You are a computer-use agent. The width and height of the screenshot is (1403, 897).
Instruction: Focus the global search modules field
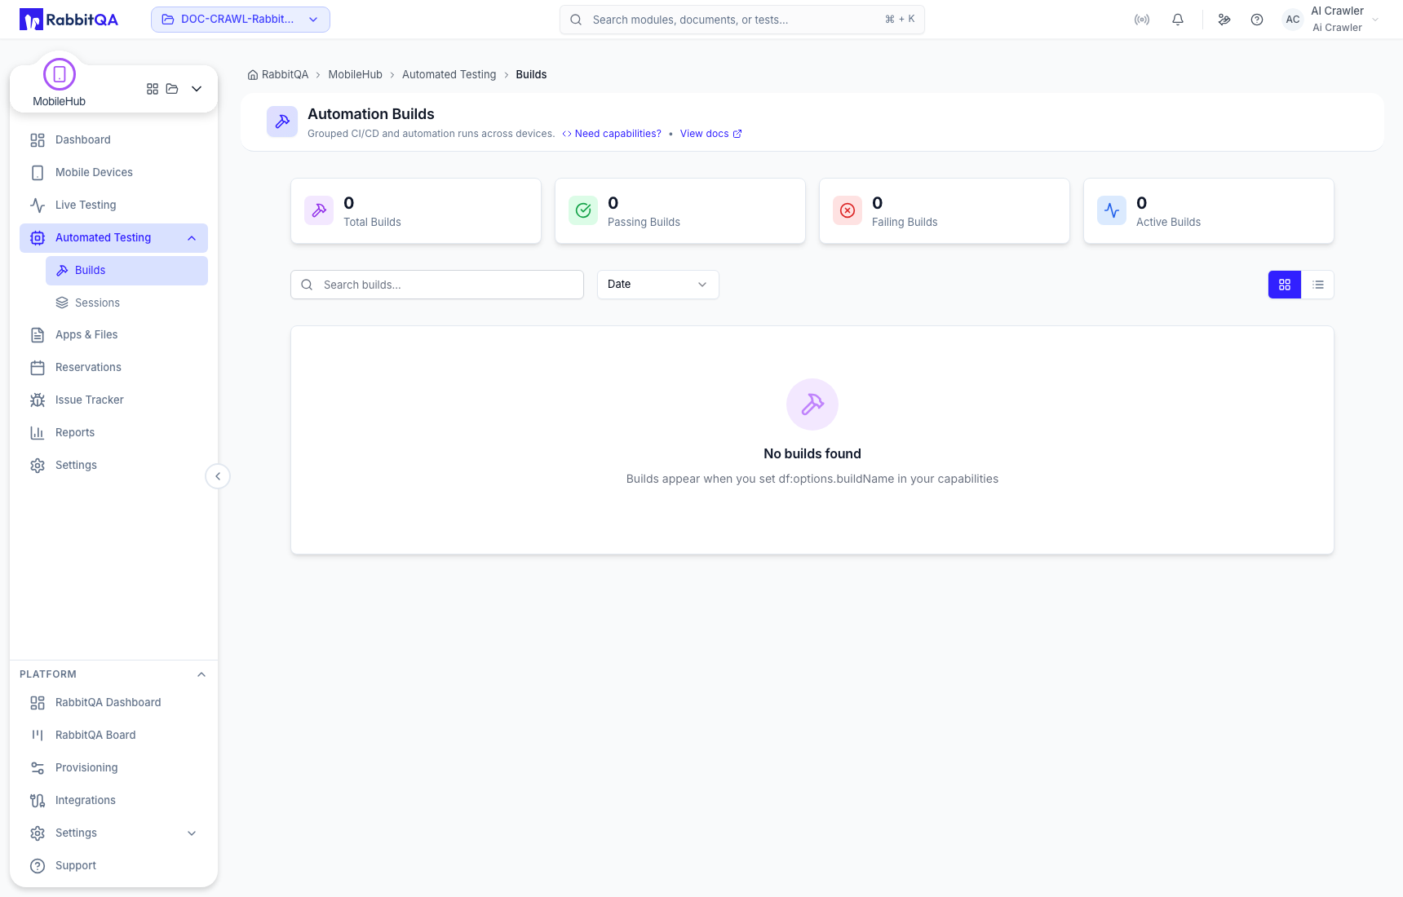pos(742,20)
